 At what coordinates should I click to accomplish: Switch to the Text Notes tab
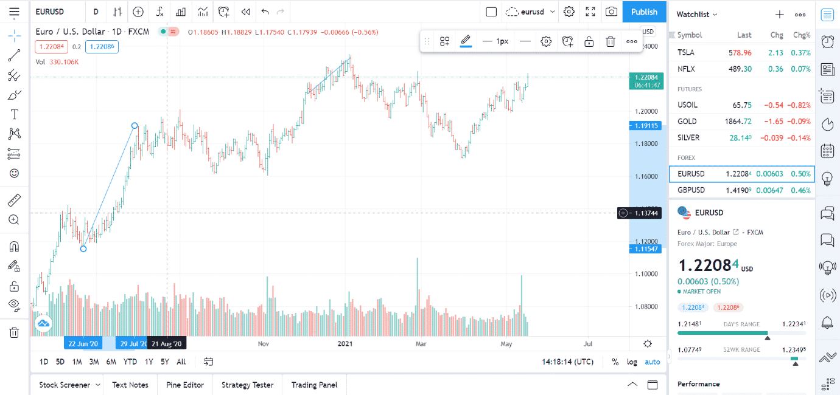tap(130, 385)
